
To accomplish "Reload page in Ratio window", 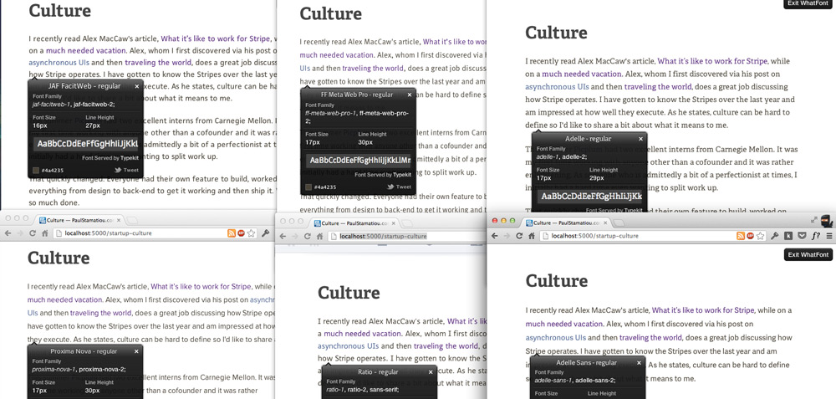I will pos(307,236).
